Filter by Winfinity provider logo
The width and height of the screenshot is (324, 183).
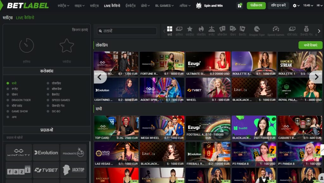(19, 152)
